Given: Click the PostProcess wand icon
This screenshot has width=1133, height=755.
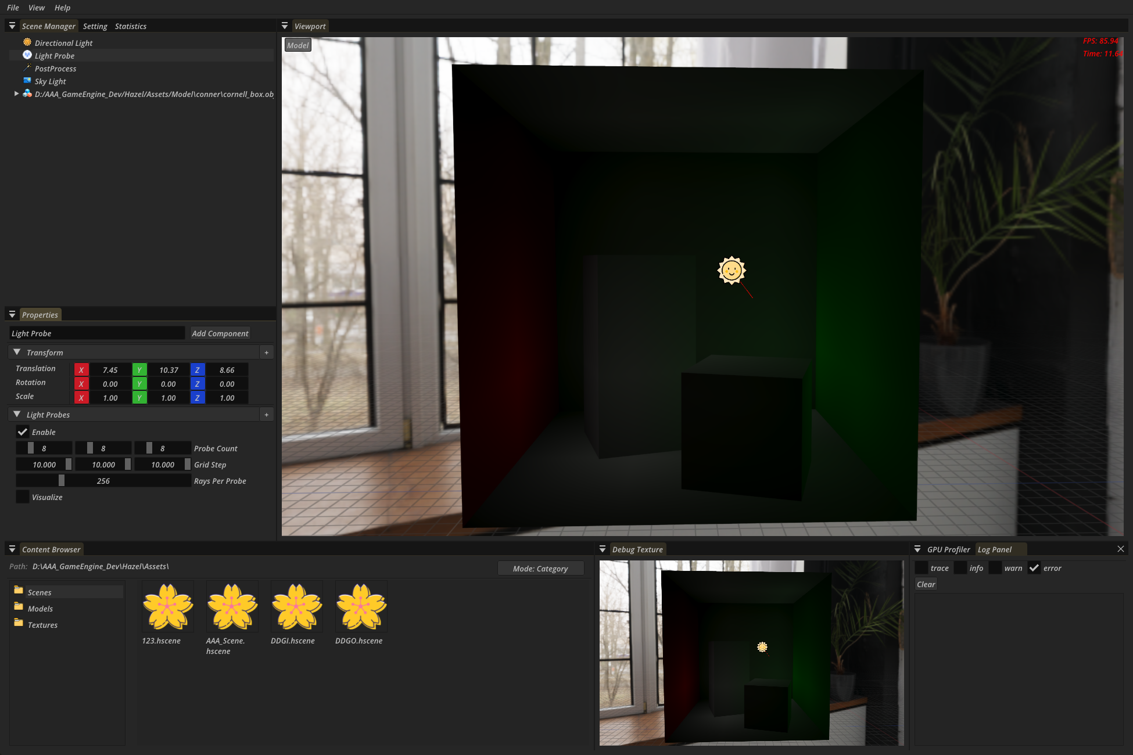Looking at the screenshot, I should point(27,68).
